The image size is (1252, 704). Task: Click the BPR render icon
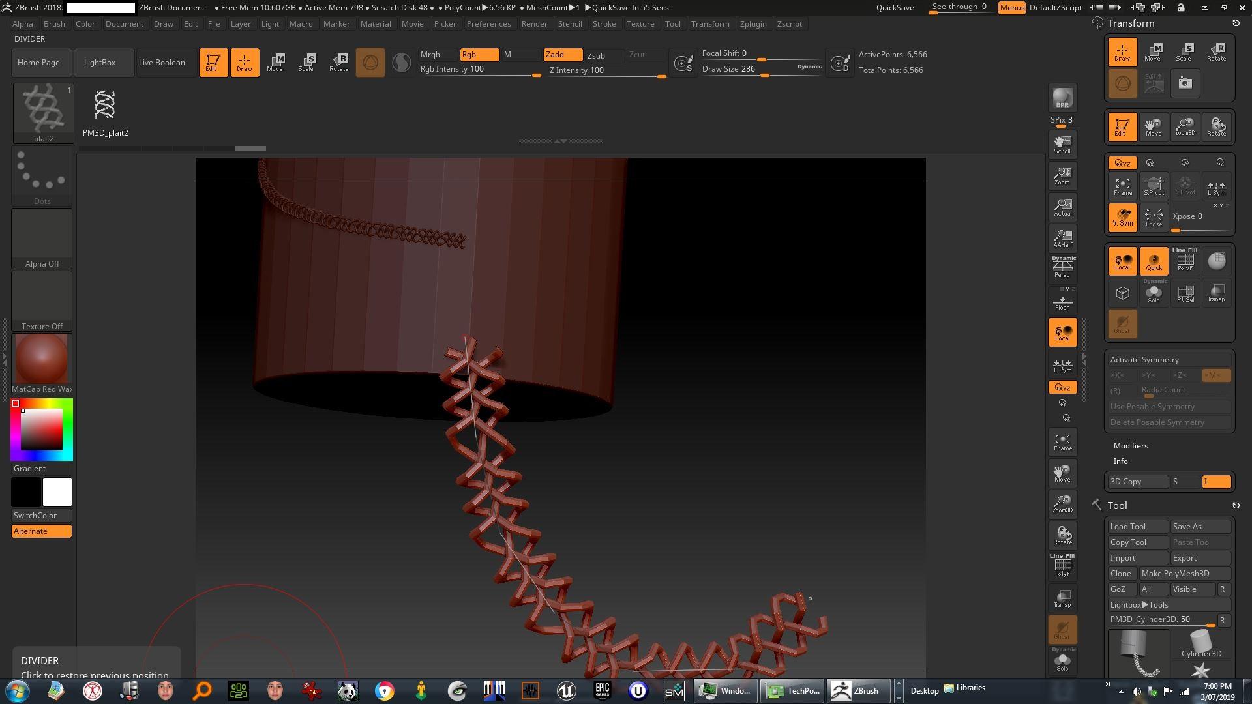1062,98
